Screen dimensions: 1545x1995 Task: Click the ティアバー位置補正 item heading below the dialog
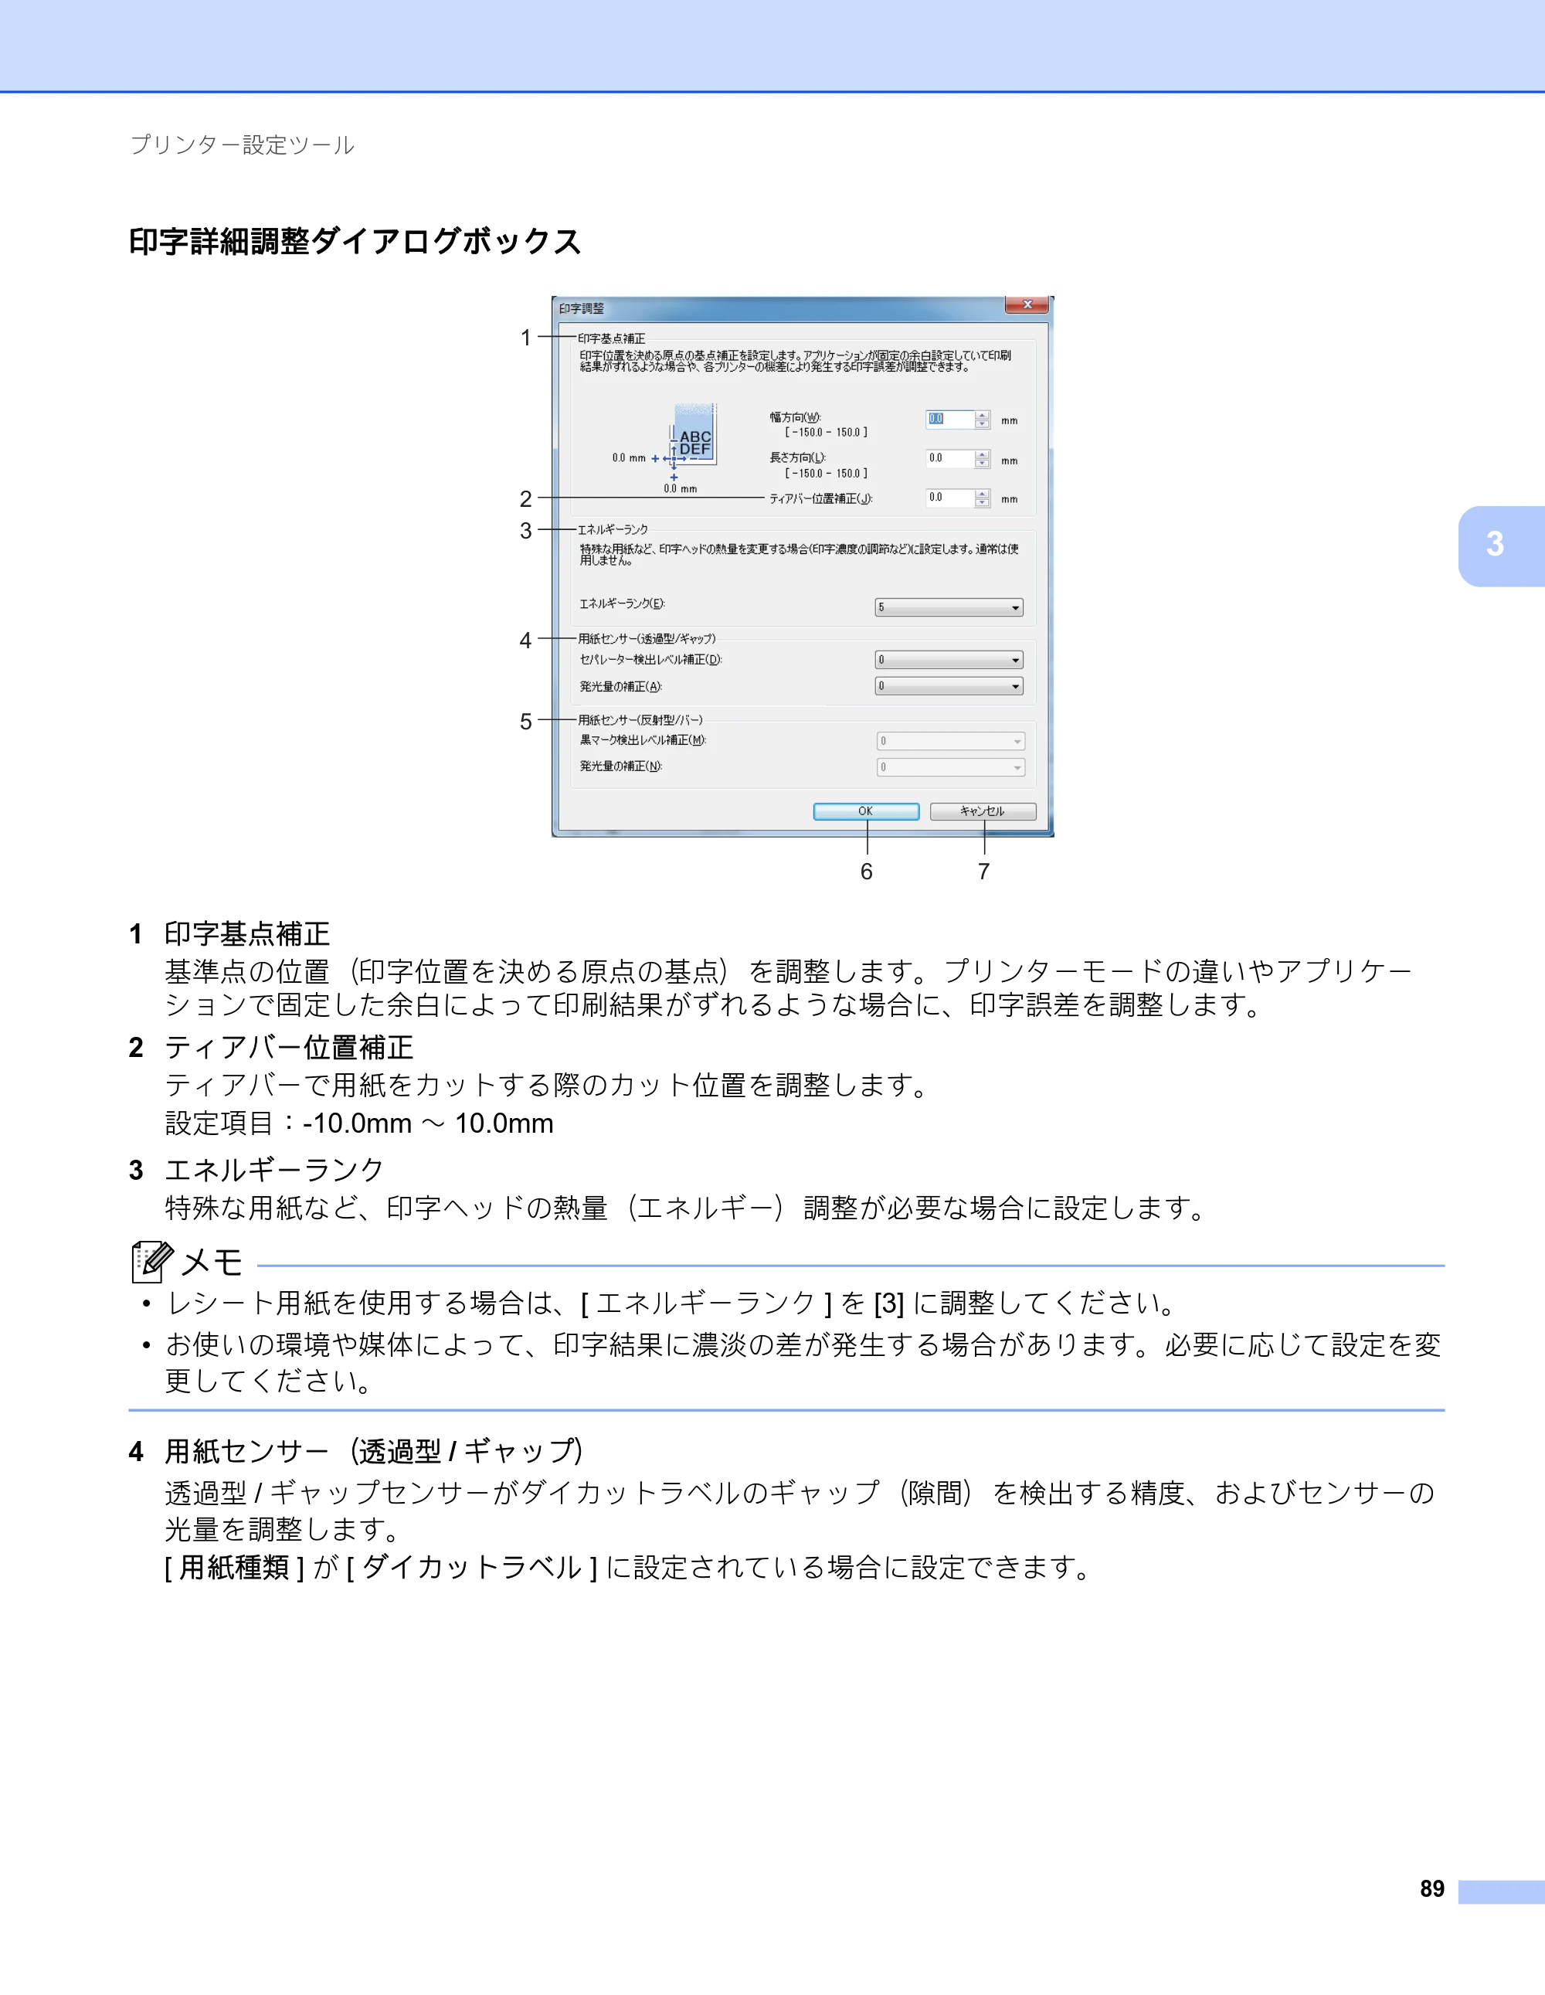pyautogui.click(x=290, y=1047)
